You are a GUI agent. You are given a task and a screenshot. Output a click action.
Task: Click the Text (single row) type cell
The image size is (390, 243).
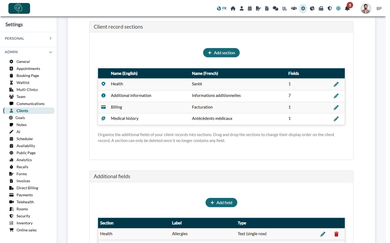pyautogui.click(x=252, y=234)
